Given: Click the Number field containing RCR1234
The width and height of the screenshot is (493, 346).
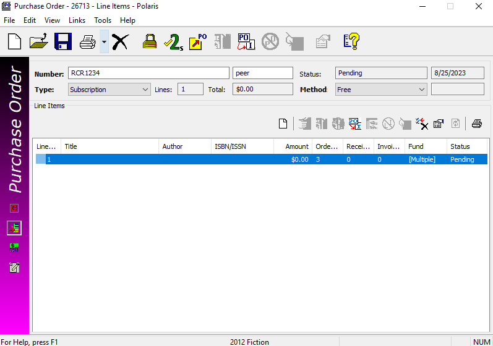Looking at the screenshot, I should coord(148,73).
